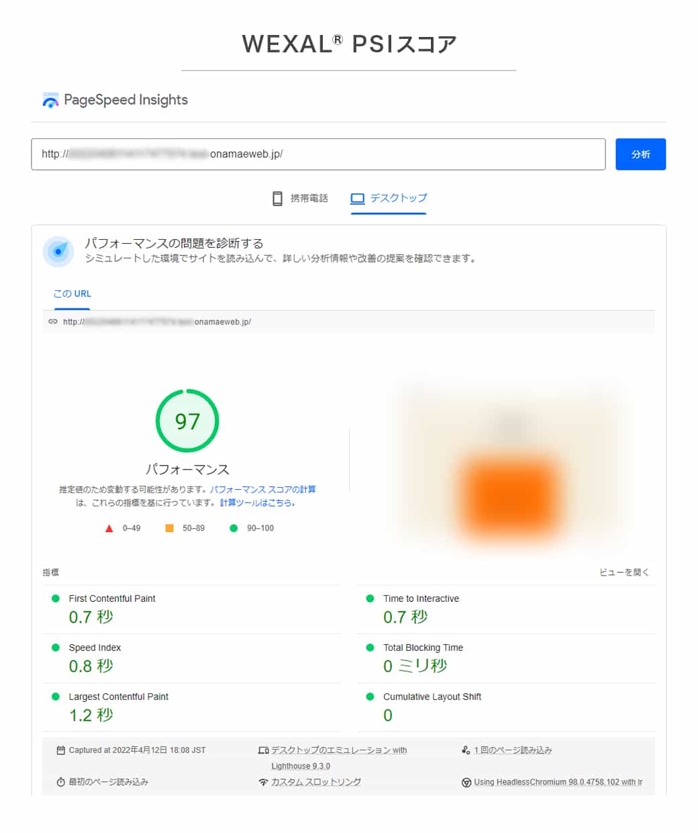
Task: Click the devices icon beside デスクトップのエミュレーション
Action: click(264, 750)
